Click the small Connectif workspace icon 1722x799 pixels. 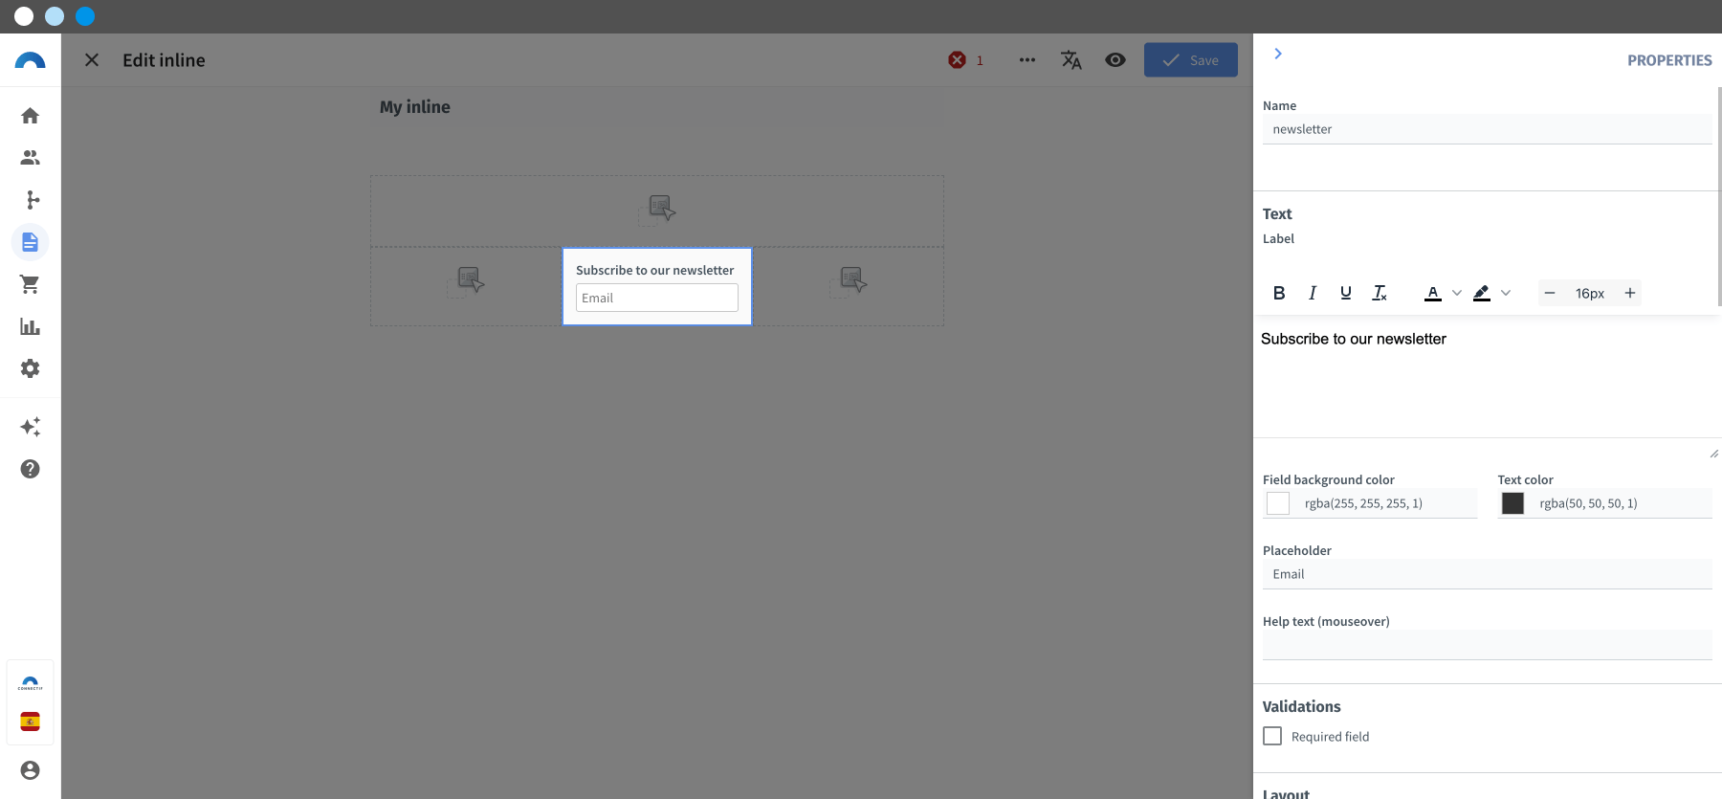click(30, 683)
